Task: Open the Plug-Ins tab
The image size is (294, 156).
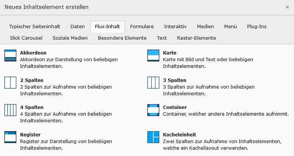Action: pos(257,27)
